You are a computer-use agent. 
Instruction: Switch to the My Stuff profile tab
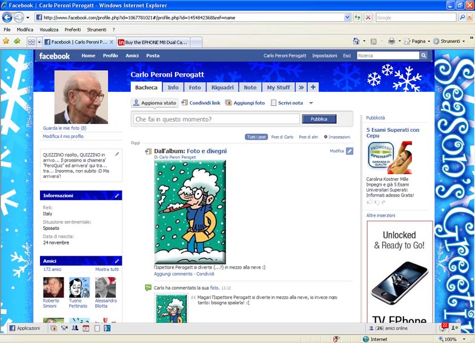[x=279, y=87]
